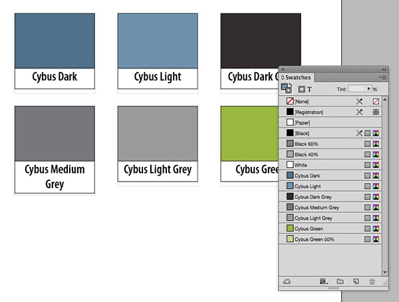
Task: Close the Swatches panel using the X
Action: (x=283, y=70)
